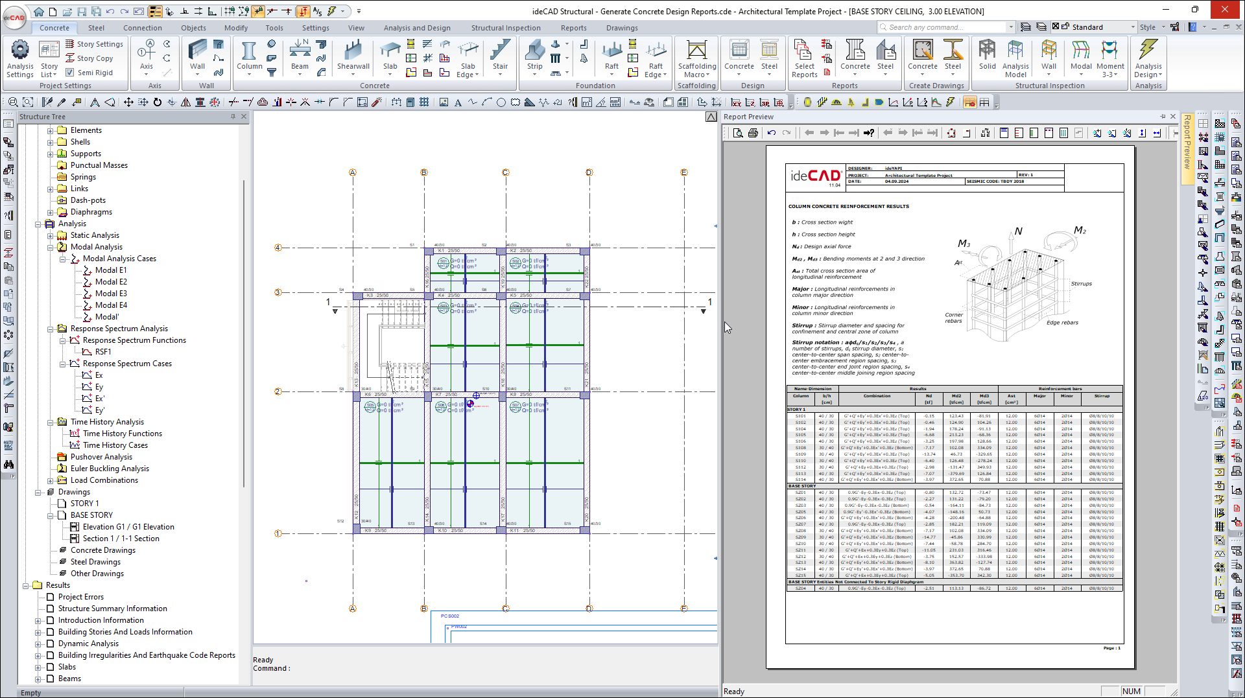1245x698 pixels.
Task: Click the Story Copy button
Action: pyautogui.click(x=89, y=58)
